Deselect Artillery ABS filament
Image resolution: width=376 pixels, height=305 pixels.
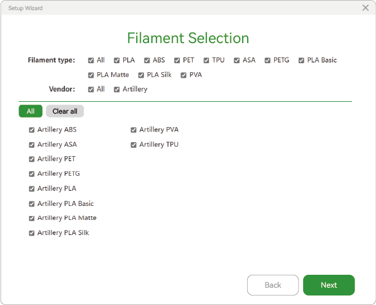click(x=31, y=130)
